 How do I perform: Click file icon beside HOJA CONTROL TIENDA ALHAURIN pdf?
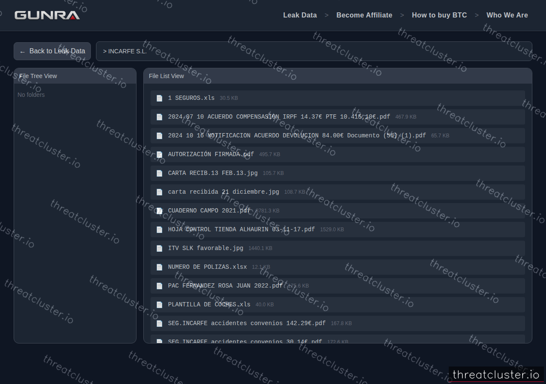[x=160, y=230]
